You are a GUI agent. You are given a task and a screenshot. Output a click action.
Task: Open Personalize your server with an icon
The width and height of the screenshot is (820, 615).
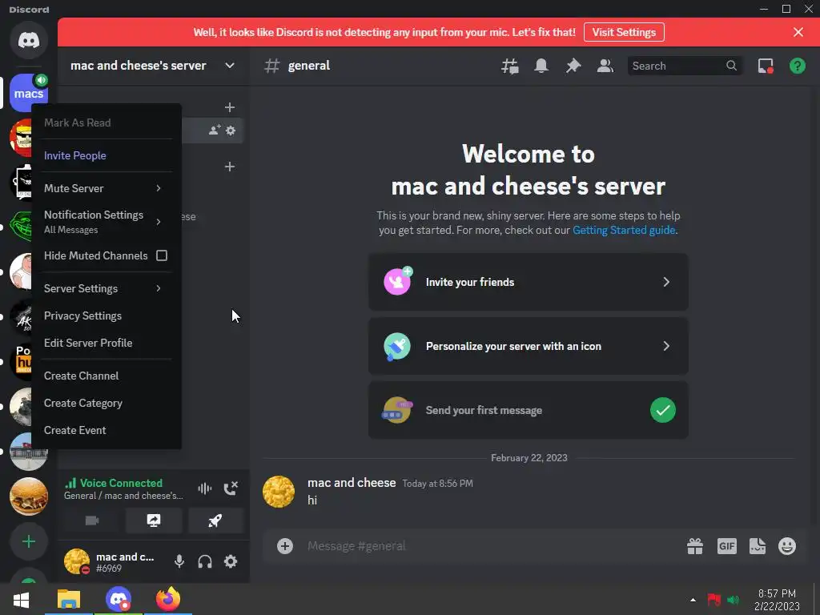click(x=529, y=346)
